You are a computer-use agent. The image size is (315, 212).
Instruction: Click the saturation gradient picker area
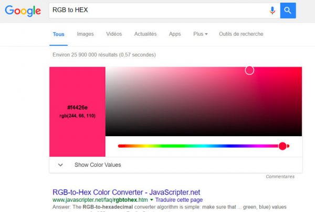click(204, 102)
